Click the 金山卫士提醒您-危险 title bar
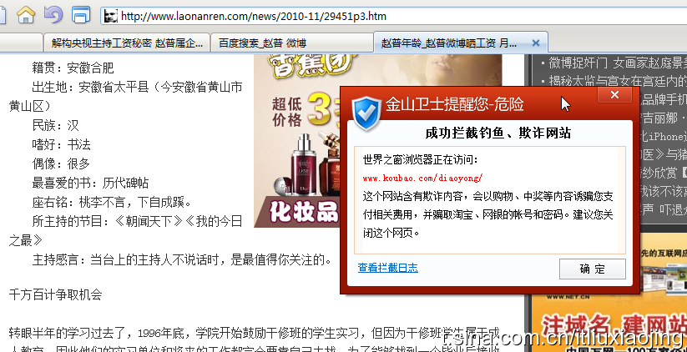 [x=454, y=104]
